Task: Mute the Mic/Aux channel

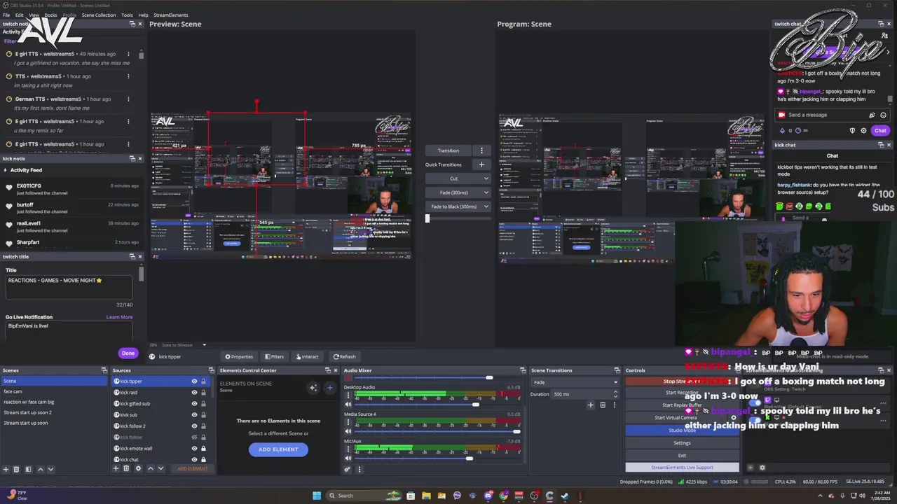Action: [348, 458]
